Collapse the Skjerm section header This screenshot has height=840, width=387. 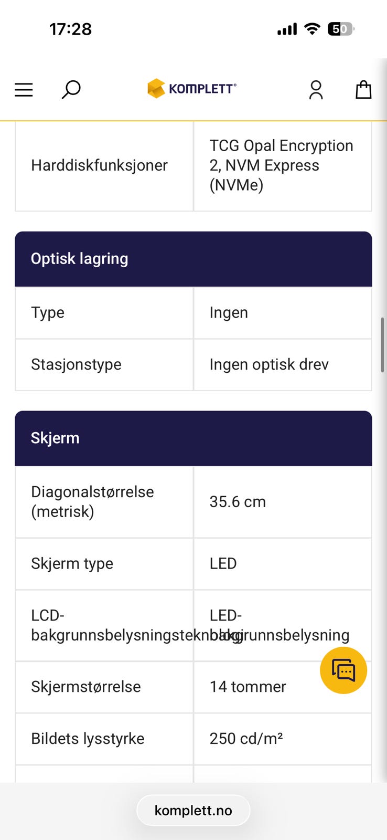[193, 438]
